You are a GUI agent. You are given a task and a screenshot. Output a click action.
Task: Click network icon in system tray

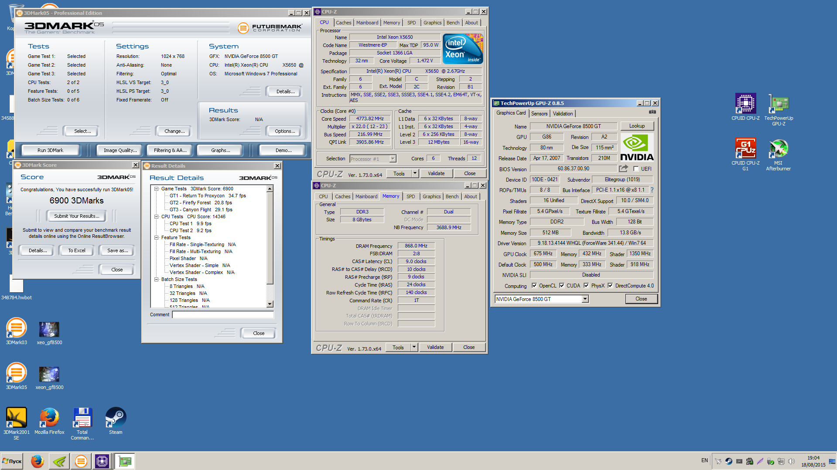pos(781,461)
